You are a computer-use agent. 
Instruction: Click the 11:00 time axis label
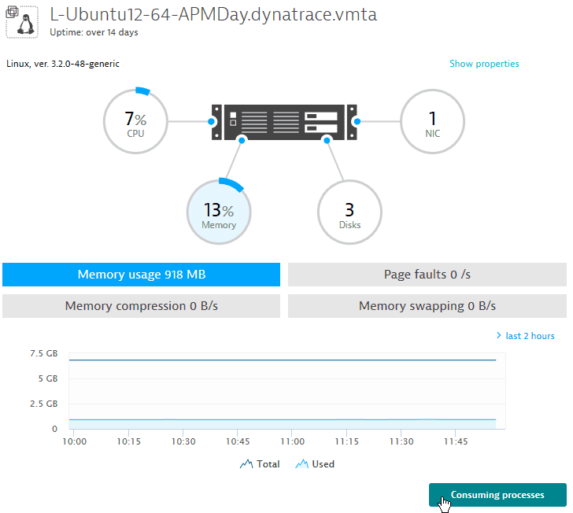pyautogui.click(x=292, y=441)
